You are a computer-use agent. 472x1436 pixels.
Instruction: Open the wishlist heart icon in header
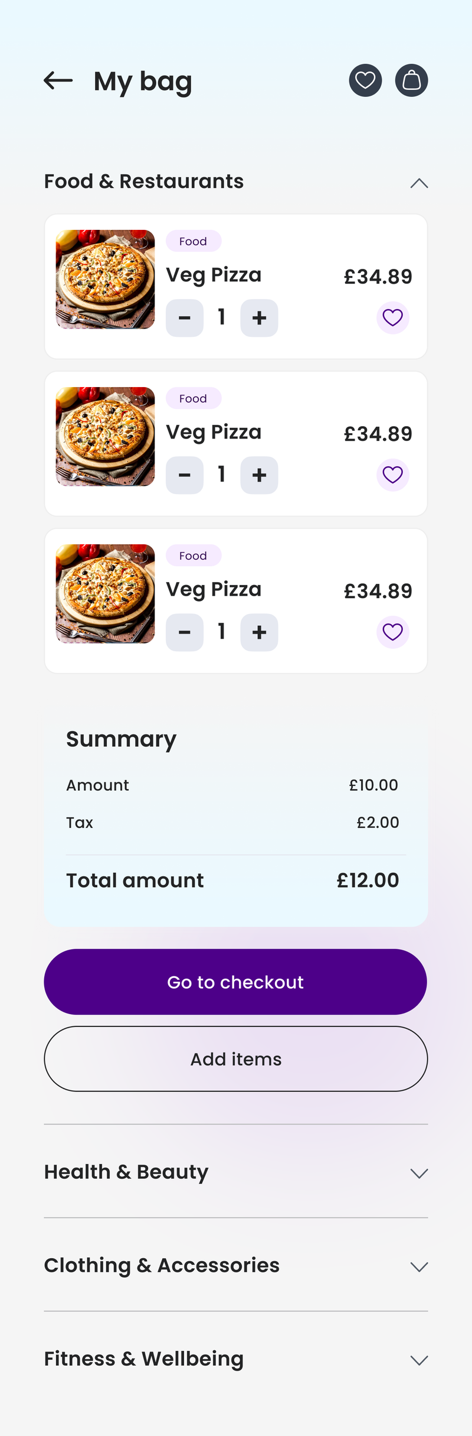365,80
